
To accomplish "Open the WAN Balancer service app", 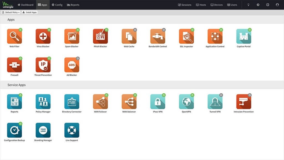I will click(x=129, y=102).
